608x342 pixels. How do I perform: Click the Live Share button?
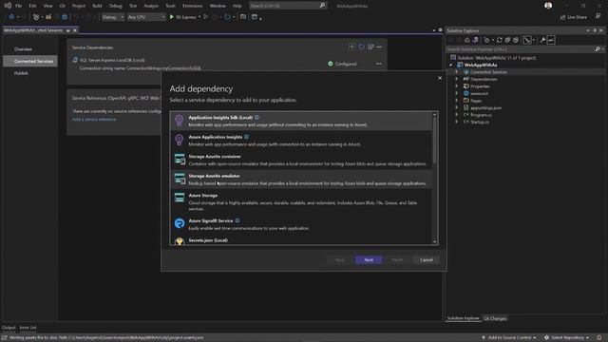574,17
